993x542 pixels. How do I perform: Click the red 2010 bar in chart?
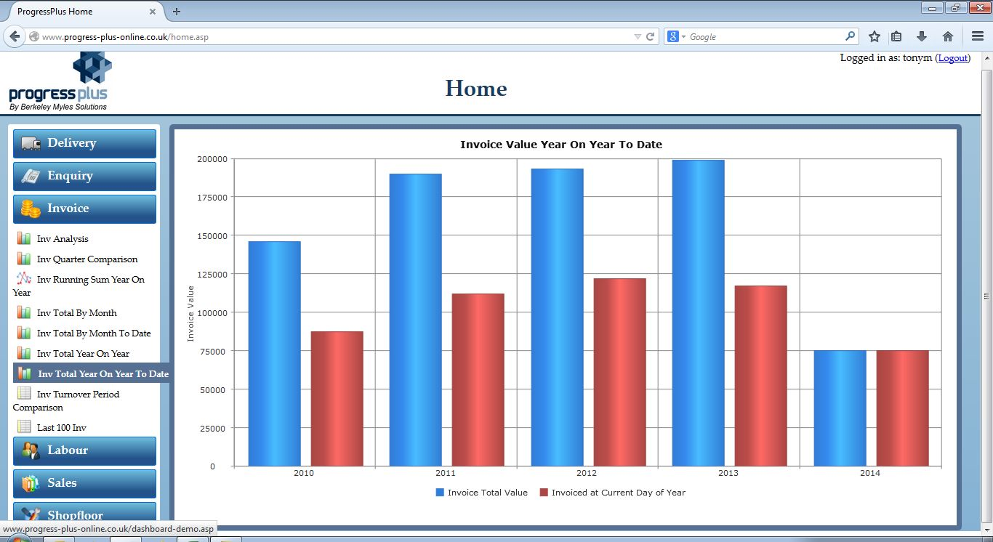click(x=337, y=399)
